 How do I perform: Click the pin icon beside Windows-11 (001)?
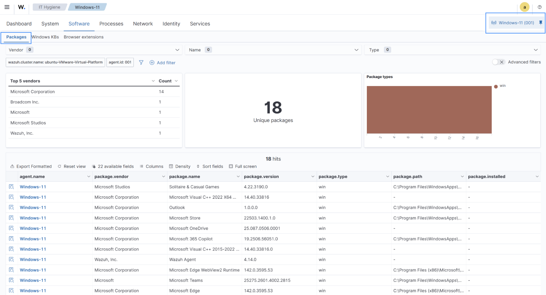click(541, 23)
